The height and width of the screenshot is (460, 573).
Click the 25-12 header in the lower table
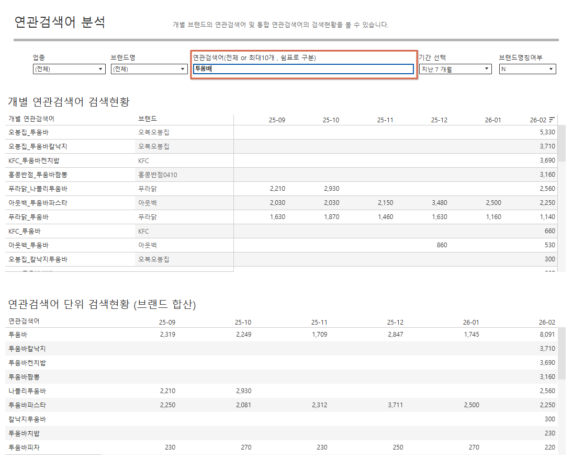click(395, 322)
